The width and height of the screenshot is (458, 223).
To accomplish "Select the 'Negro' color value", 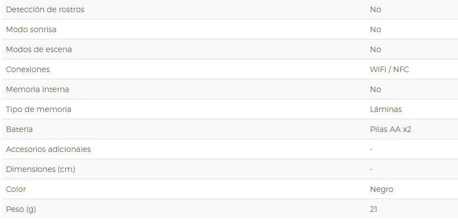I will tap(381, 190).
